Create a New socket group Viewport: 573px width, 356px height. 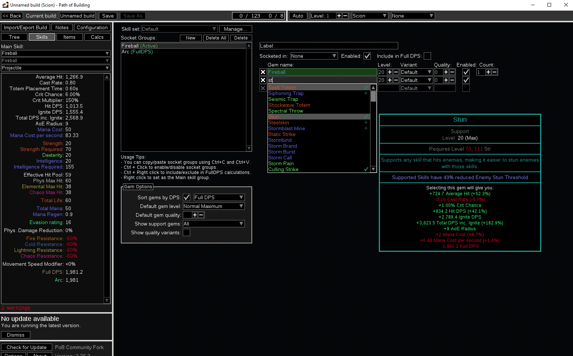(x=191, y=38)
